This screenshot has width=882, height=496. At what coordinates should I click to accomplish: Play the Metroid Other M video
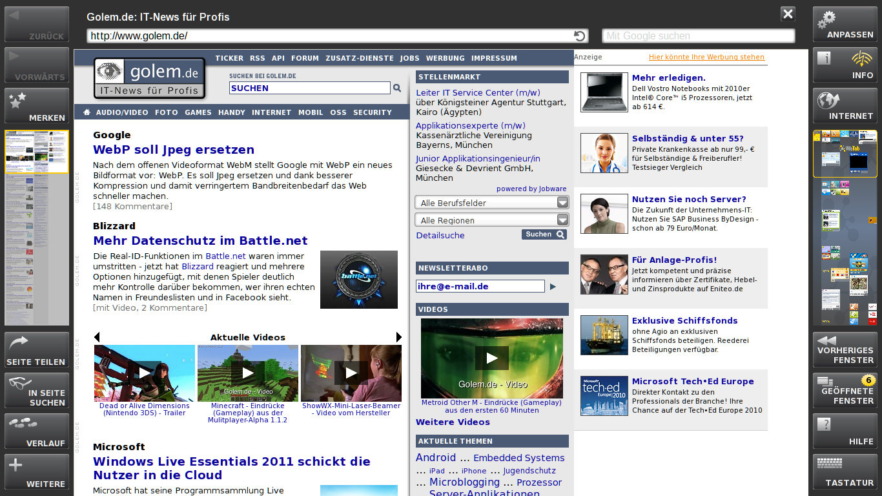[x=491, y=358]
